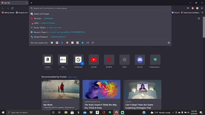Show more bookmarks via overflow chevron

202,13
